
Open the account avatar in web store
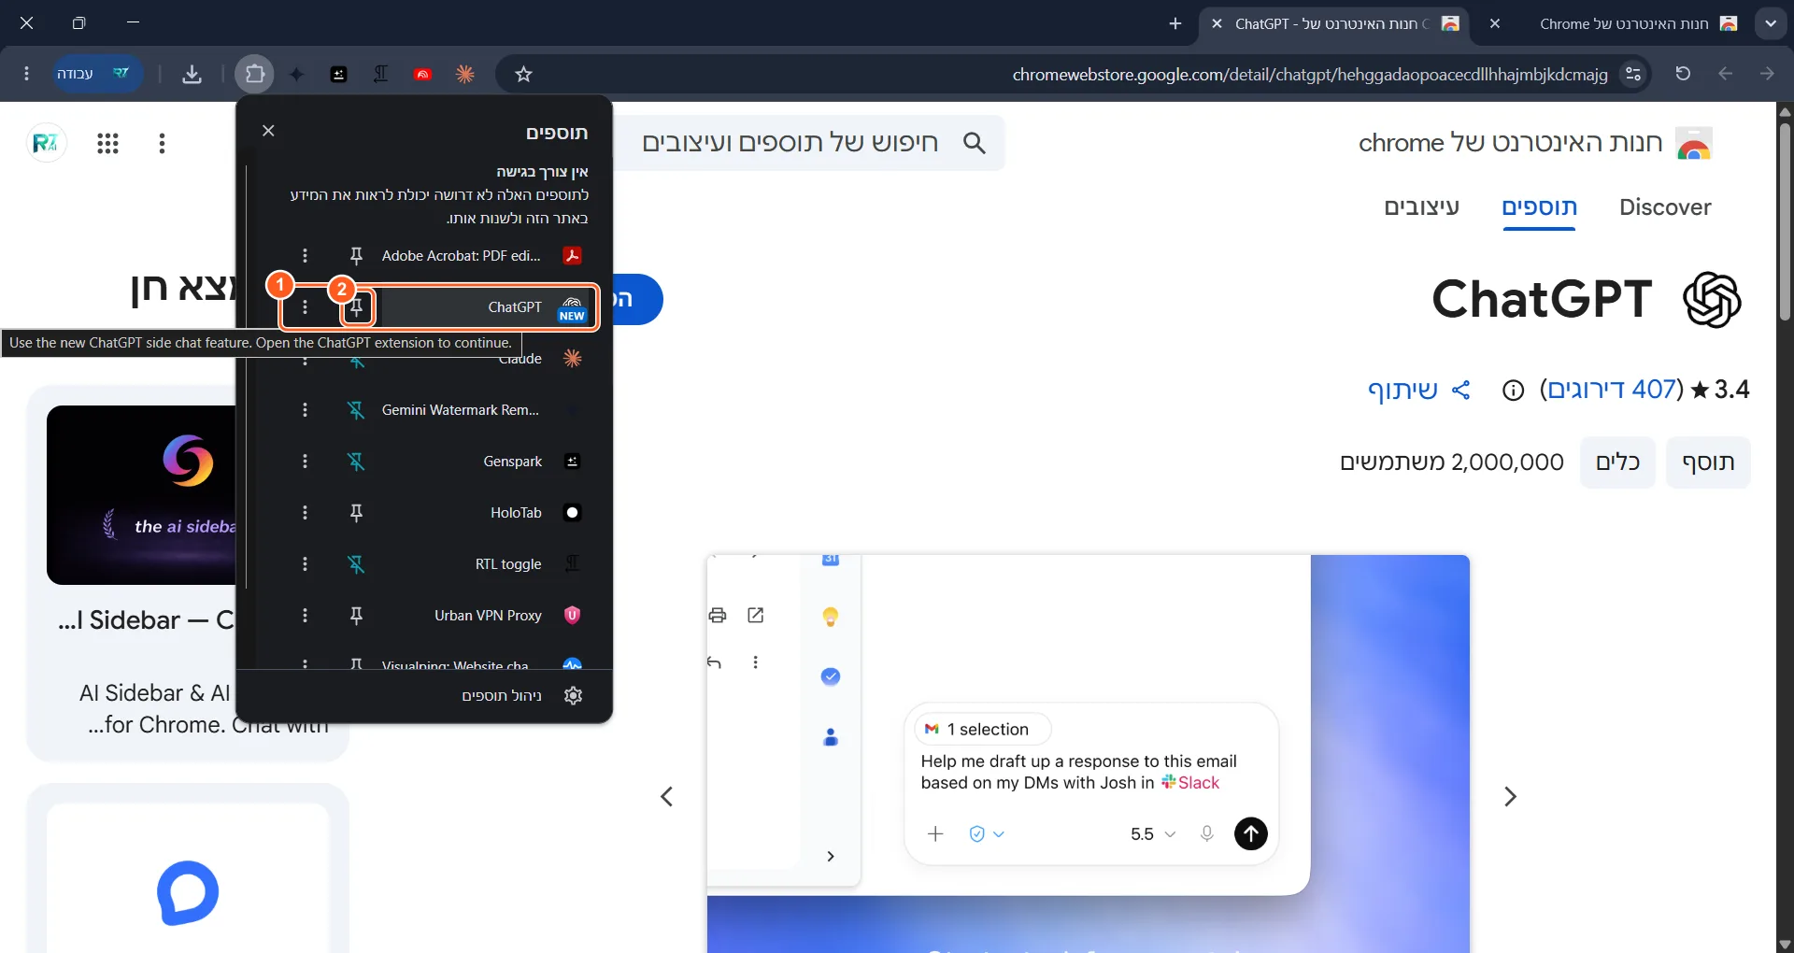pyautogui.click(x=46, y=143)
